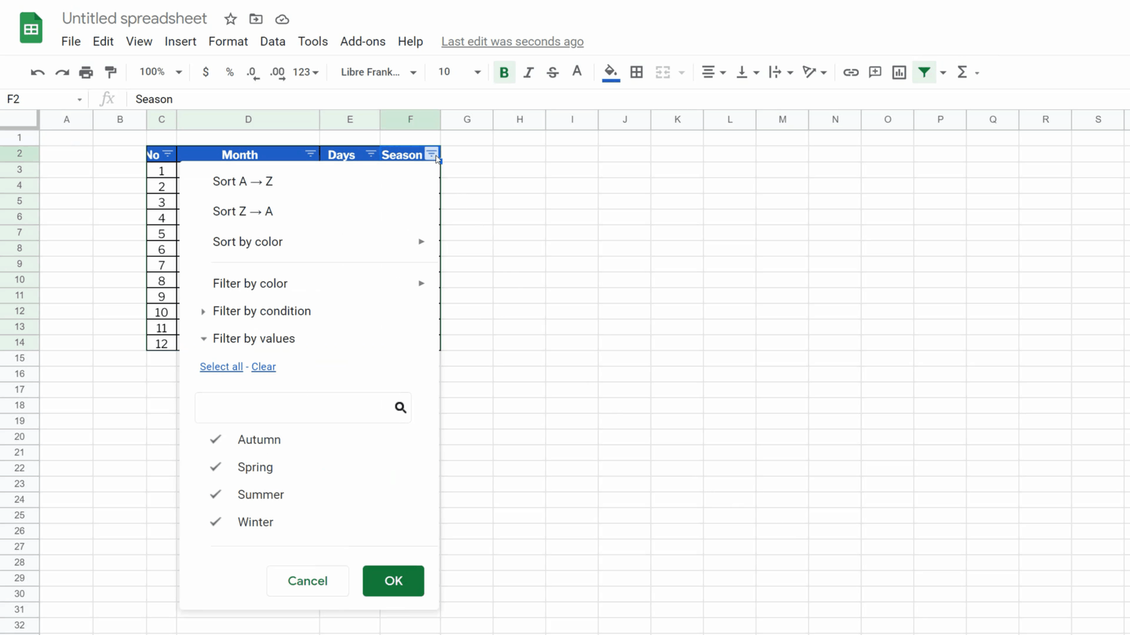
Task: Open the insert link tool
Action: pos(851,72)
